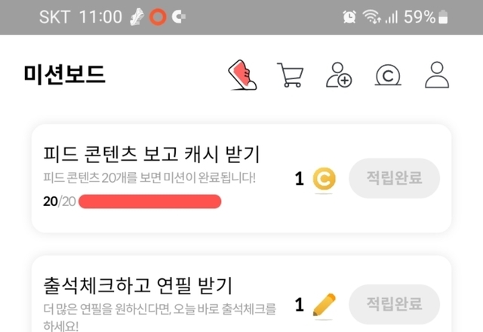Select the 미션보드 page title
483x332 pixels.
click(x=64, y=75)
